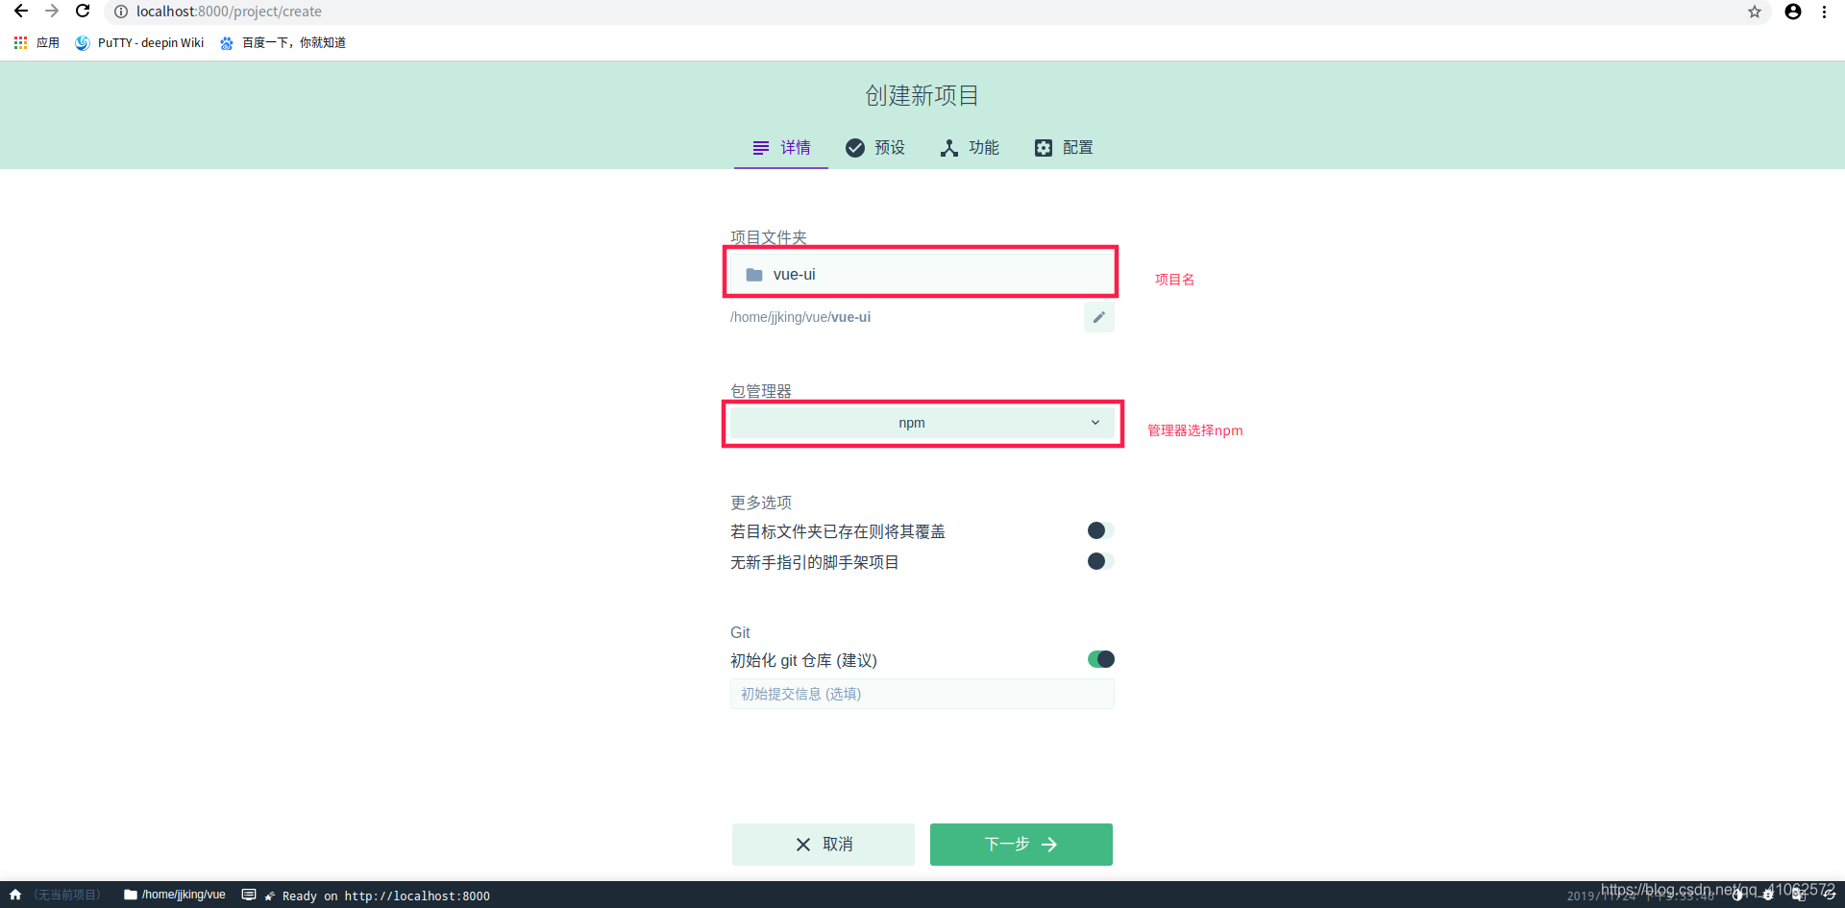This screenshot has width=1845, height=908.
Task: Click the bug report icon in status bar
Action: click(x=1768, y=895)
